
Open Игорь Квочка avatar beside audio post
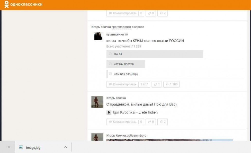(x=97, y=102)
